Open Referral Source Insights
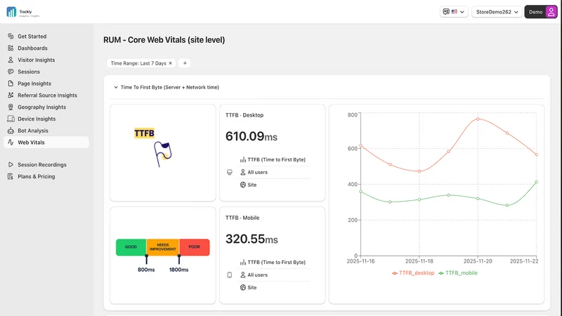562x316 pixels. pos(46,96)
